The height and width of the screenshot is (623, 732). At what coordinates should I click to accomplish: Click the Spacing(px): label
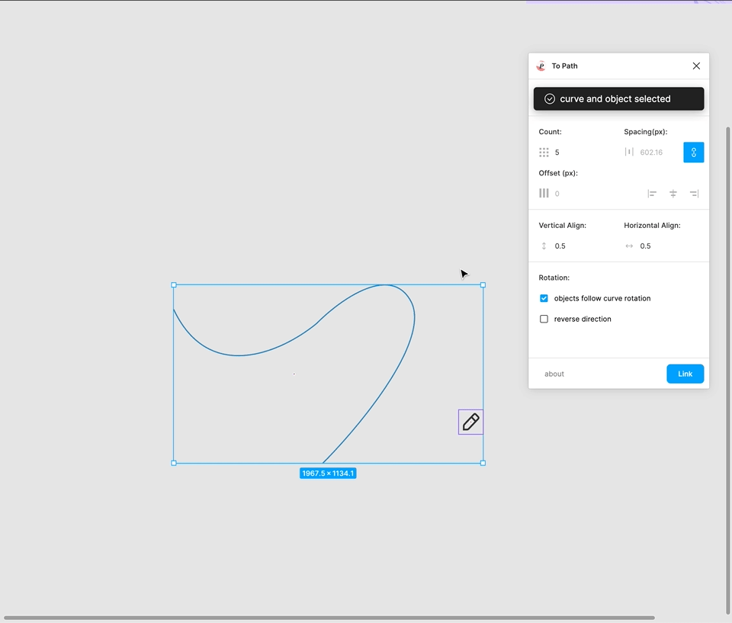point(646,132)
